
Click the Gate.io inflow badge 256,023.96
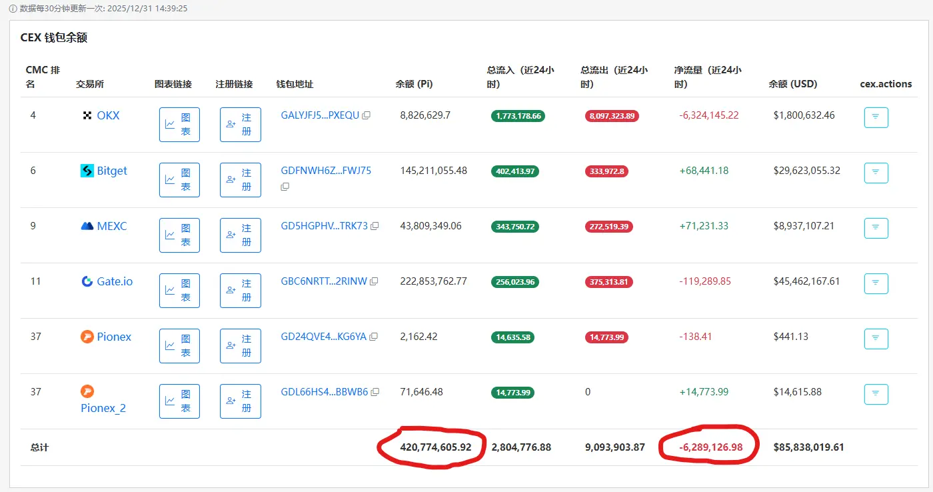pyautogui.click(x=515, y=282)
